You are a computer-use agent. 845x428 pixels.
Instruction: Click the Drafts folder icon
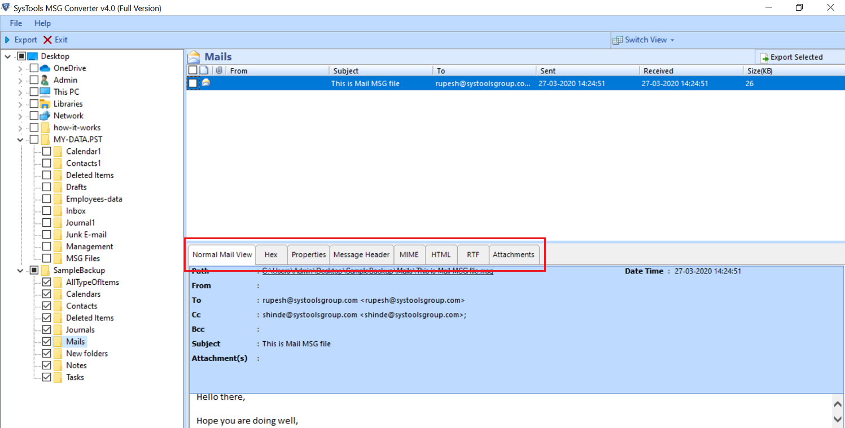click(58, 187)
